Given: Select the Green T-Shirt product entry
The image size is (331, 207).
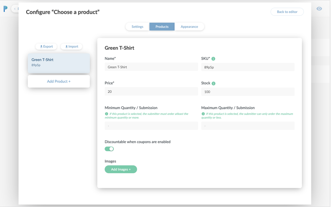Looking at the screenshot, I should point(59,62).
